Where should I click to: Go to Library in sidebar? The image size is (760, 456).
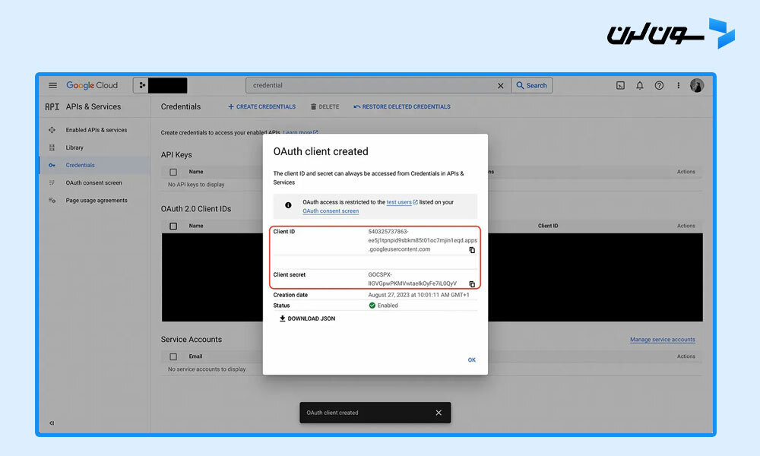coord(74,147)
